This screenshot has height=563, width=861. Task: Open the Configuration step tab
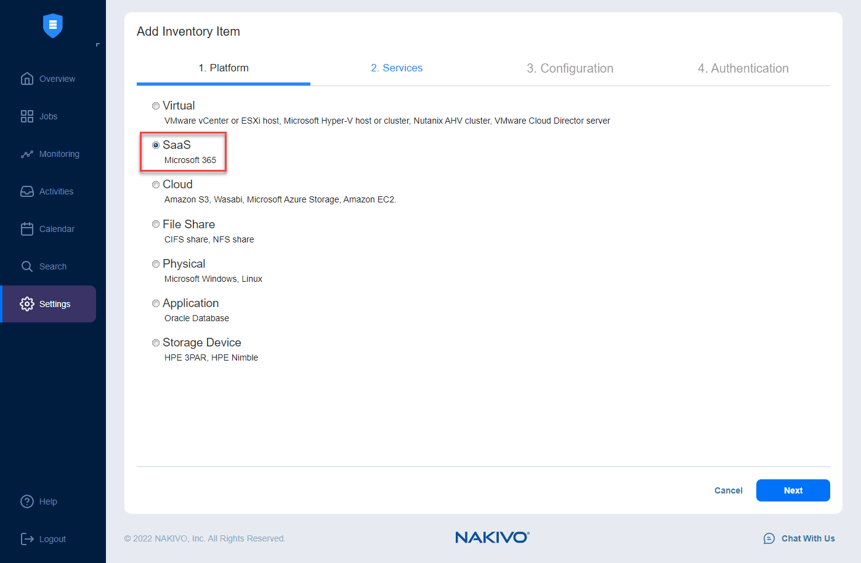[570, 68]
